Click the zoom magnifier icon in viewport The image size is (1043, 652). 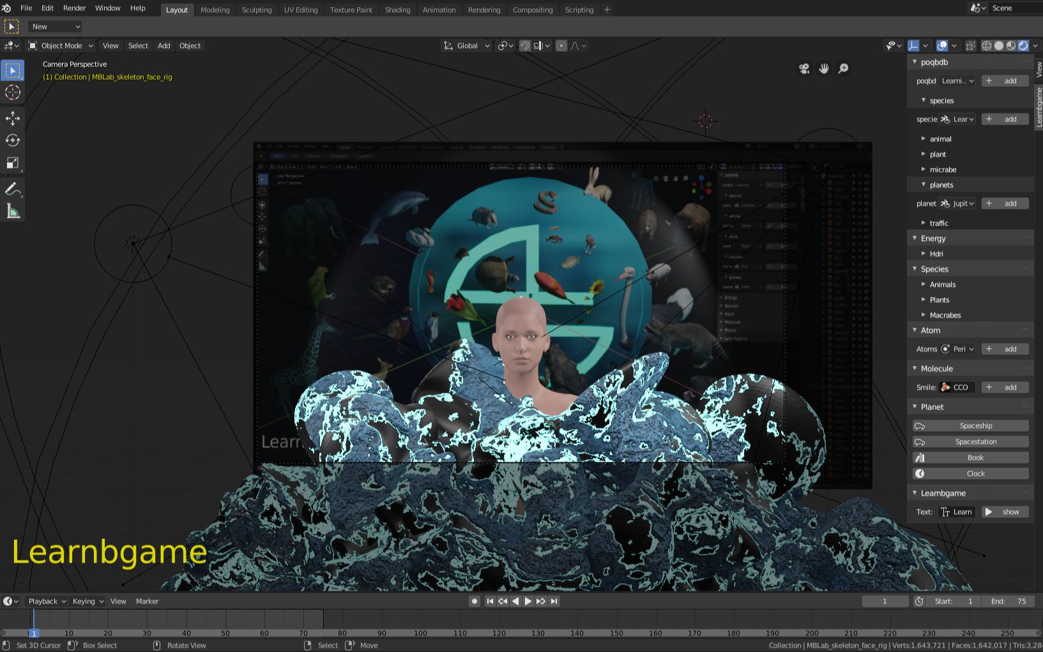coord(843,68)
